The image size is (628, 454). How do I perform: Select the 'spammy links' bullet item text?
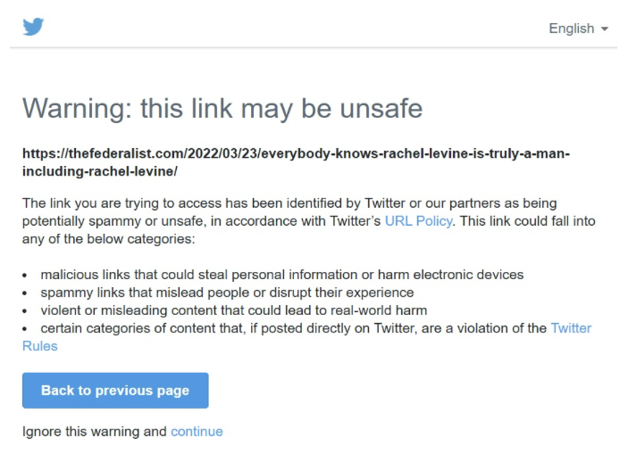[x=227, y=293]
